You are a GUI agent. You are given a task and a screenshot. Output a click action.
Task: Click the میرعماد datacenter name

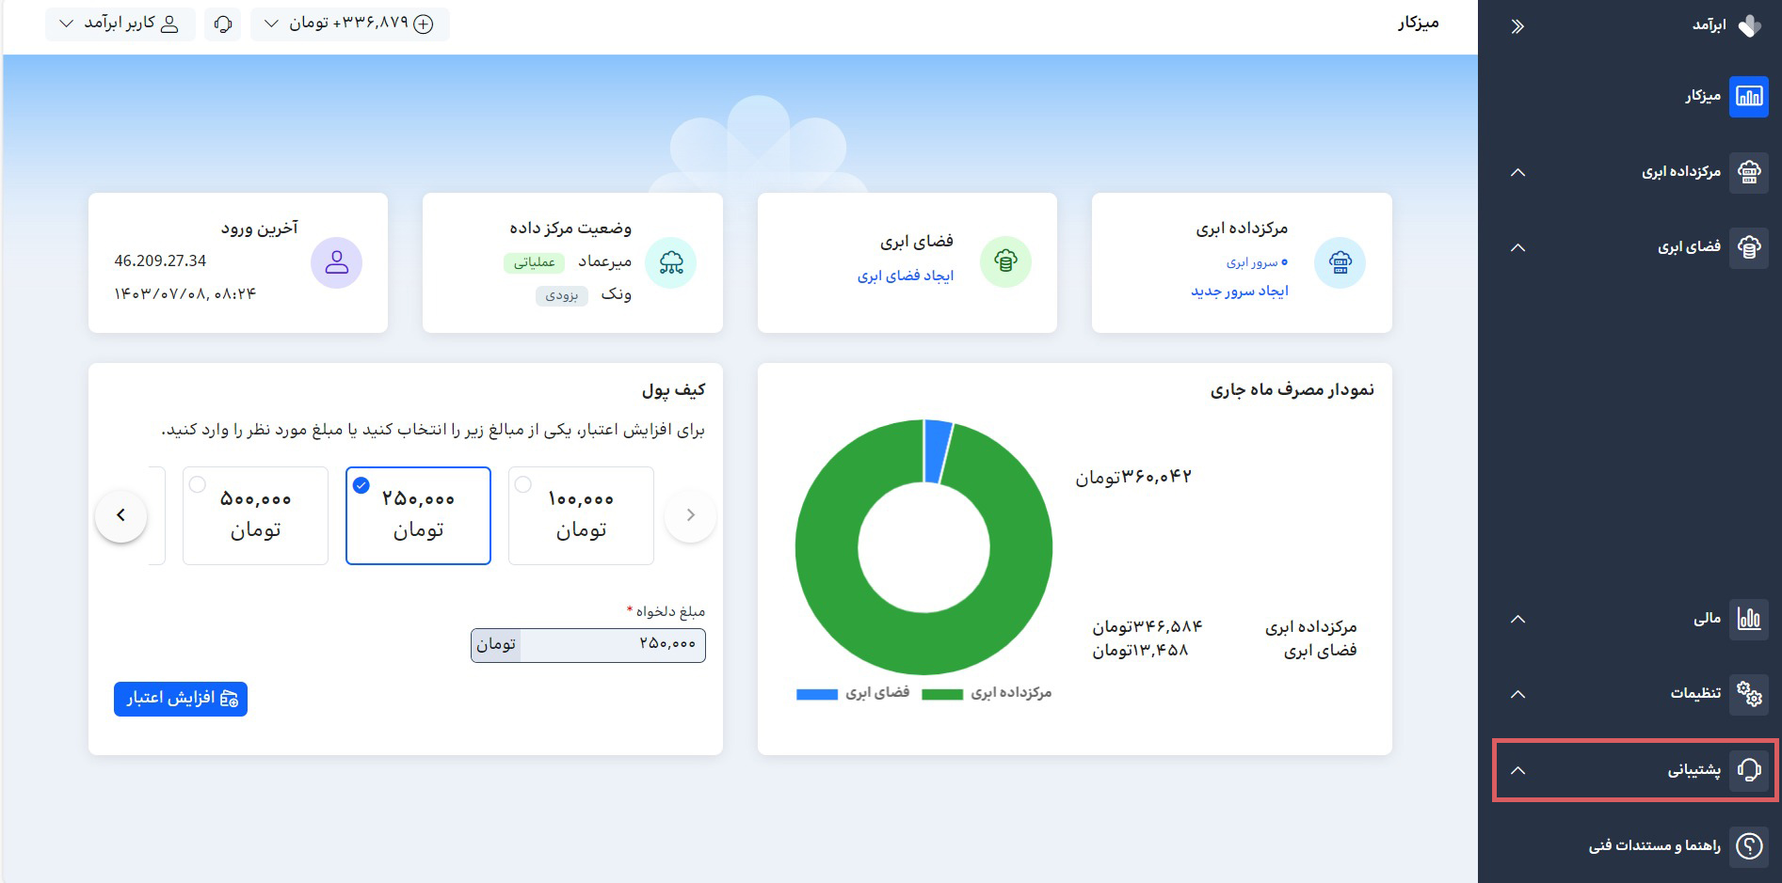[604, 261]
